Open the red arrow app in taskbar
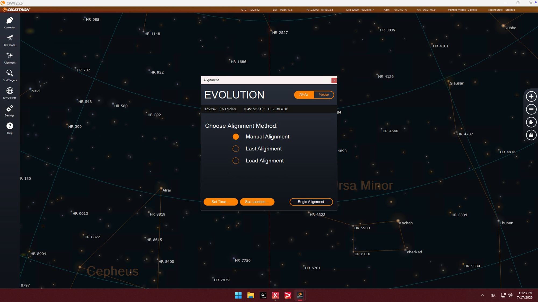The image size is (538, 302). point(288,295)
